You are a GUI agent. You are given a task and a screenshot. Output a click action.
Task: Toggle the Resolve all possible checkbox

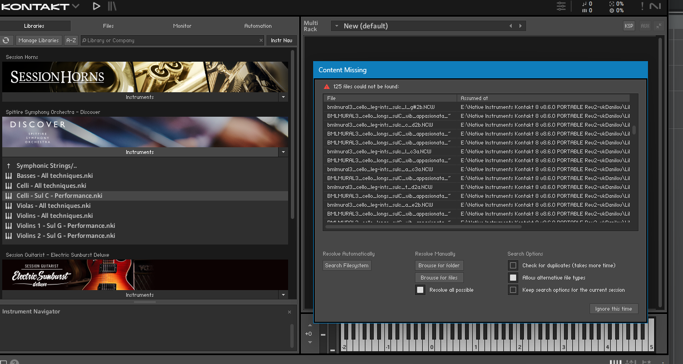[x=420, y=290]
